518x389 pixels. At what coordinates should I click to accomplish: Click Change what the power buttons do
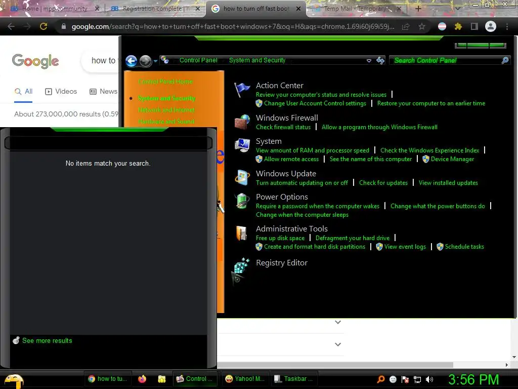click(x=438, y=206)
